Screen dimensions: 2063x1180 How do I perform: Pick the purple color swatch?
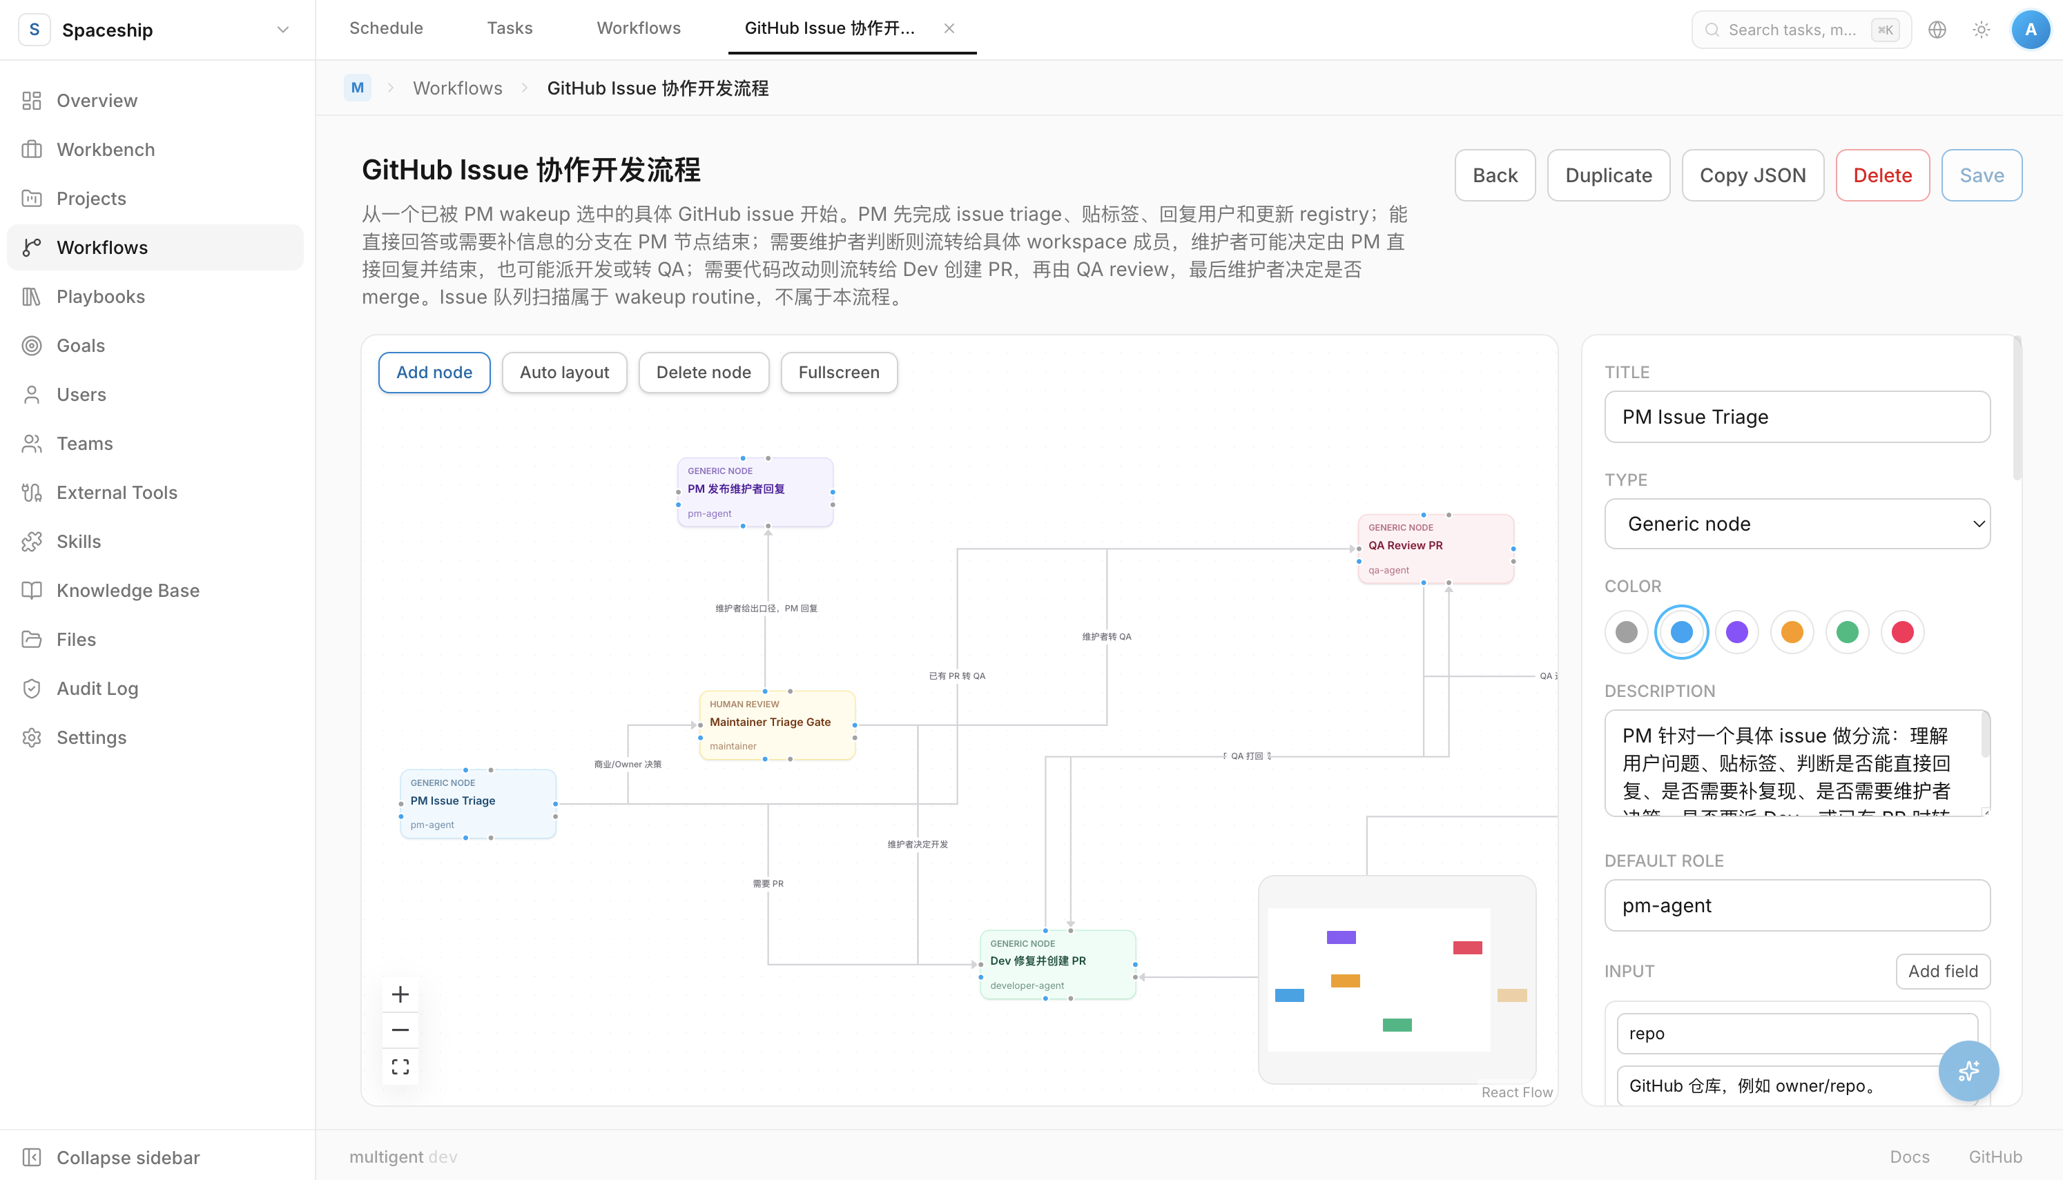click(1736, 632)
